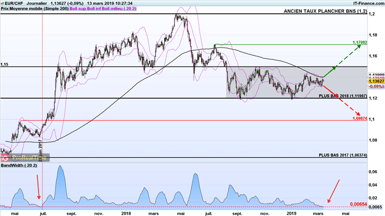Viewport: 385px width, 216px height.
Task: Click the BandWidth ( 20 2) indicator title
Action: pyautogui.click(x=19, y=166)
